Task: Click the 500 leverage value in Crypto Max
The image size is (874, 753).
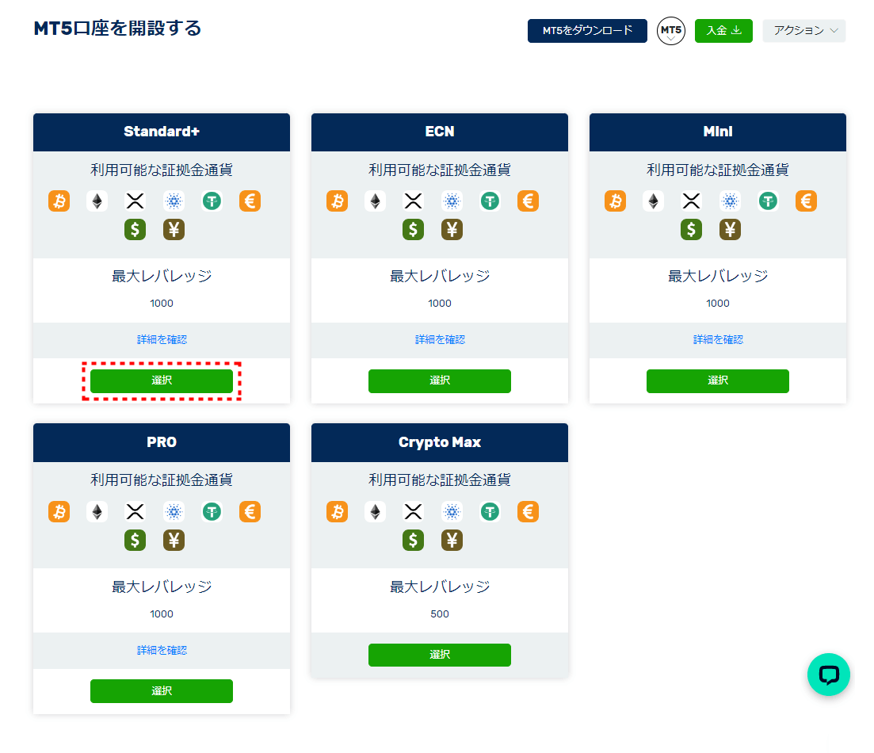Action: [x=440, y=614]
